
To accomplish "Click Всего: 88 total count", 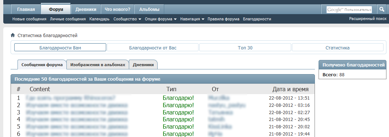I will pyautogui.click(x=334, y=74).
